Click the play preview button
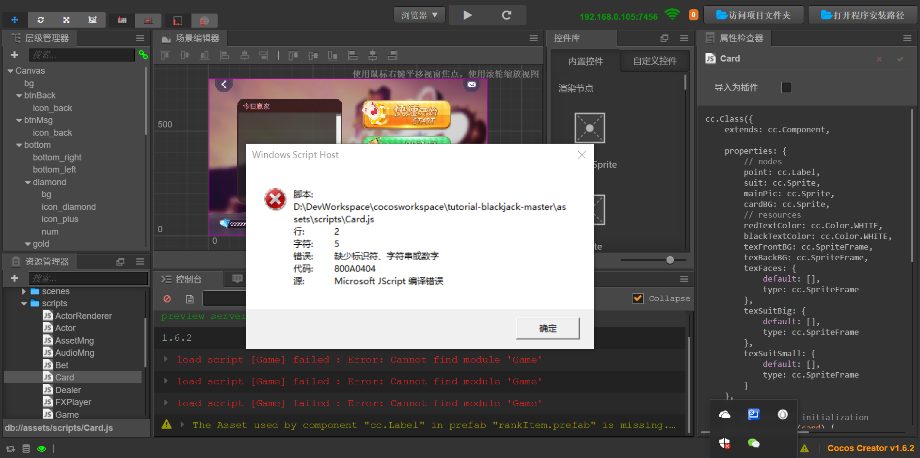The width and height of the screenshot is (920, 458). coord(468,15)
